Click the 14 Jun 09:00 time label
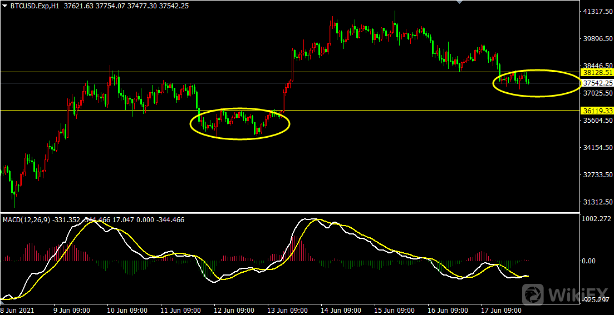 click(341, 311)
